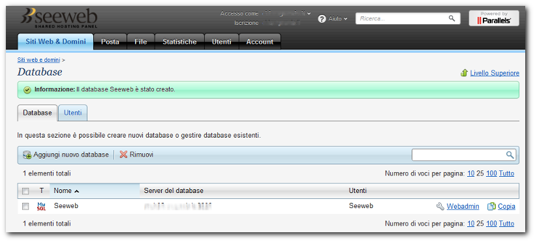
Task: Click the Copia copy icon
Action: tap(491, 206)
